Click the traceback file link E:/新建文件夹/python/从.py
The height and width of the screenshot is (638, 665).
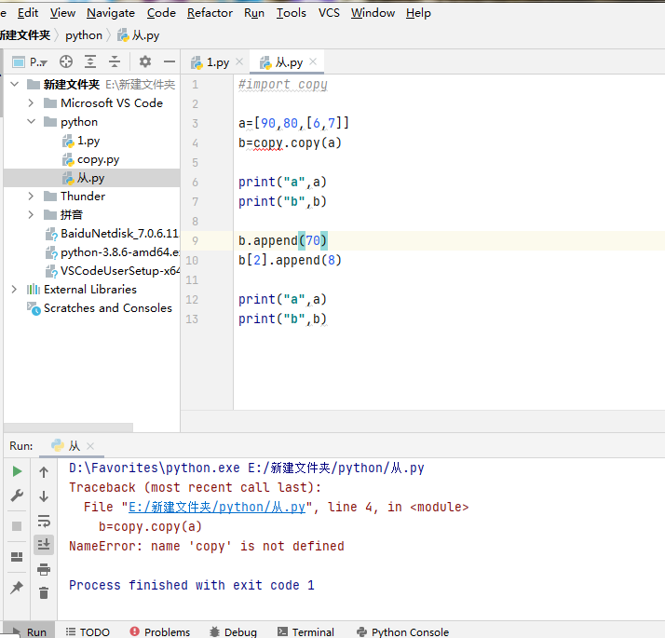coord(217,507)
